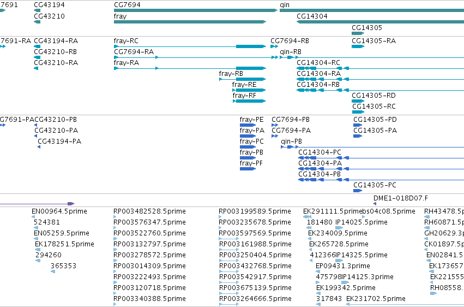Image resolution: width=464 pixels, height=307 pixels.
Task: Click the DME1-018D07.F feature label
Action: pos(401,198)
